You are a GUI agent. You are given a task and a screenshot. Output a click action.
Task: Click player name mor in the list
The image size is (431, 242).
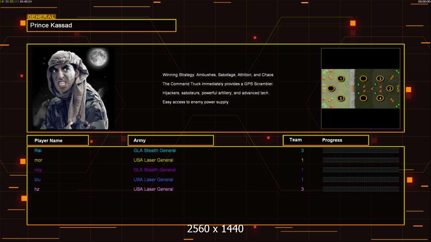38,160
